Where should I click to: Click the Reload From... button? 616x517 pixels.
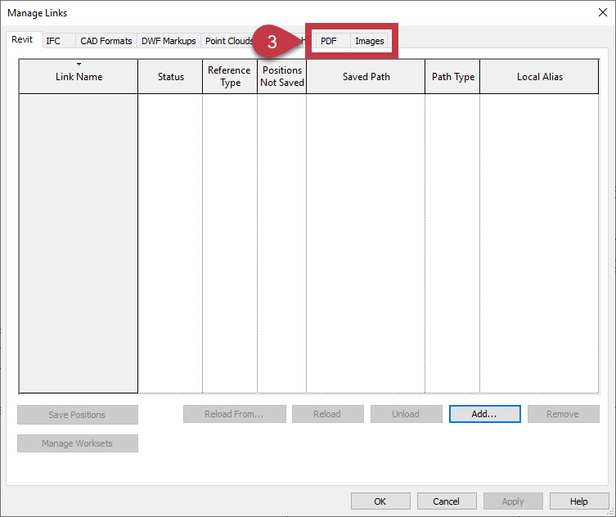pyautogui.click(x=234, y=414)
